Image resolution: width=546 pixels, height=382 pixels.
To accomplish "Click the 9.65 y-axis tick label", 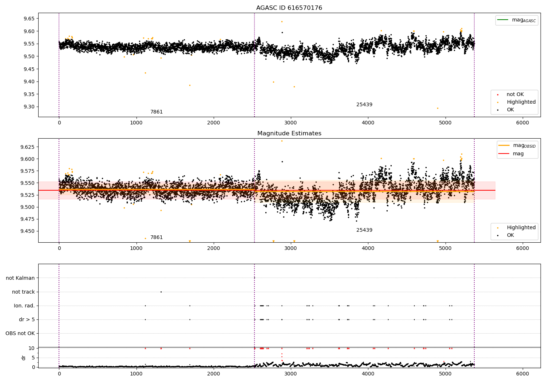I will [x=29, y=19].
